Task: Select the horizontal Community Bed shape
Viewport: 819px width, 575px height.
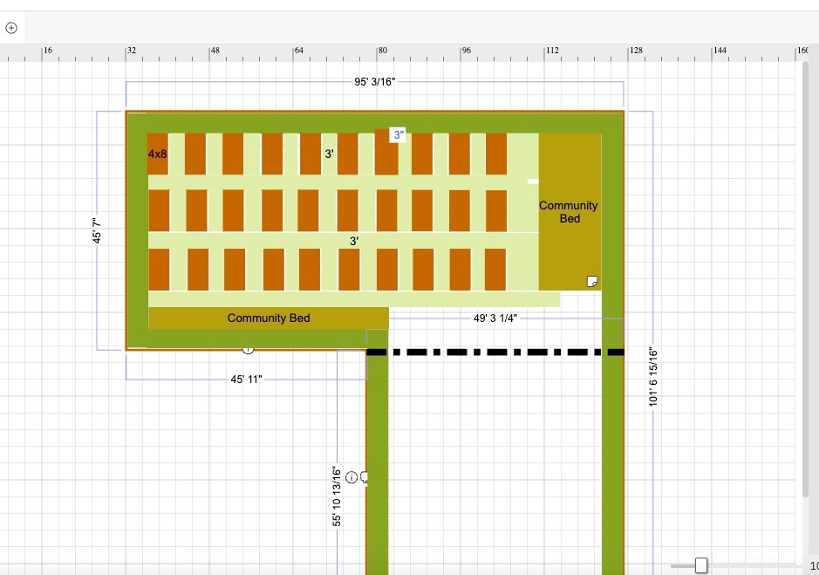Action: tap(268, 318)
